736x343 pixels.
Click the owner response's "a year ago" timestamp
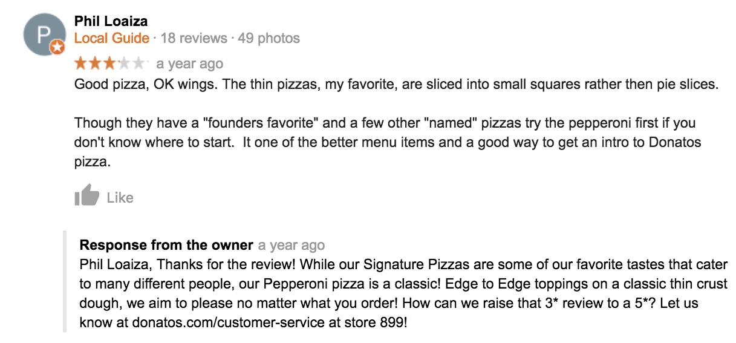291,246
